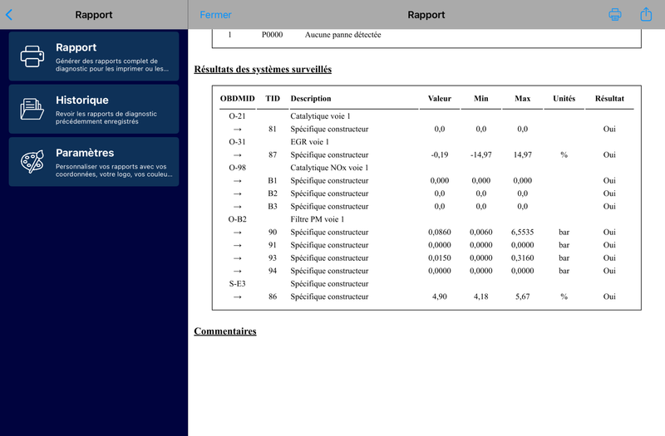Select the Résultats des systèmes surveillés heading
Screen dimensions: 665x436
[263, 69]
